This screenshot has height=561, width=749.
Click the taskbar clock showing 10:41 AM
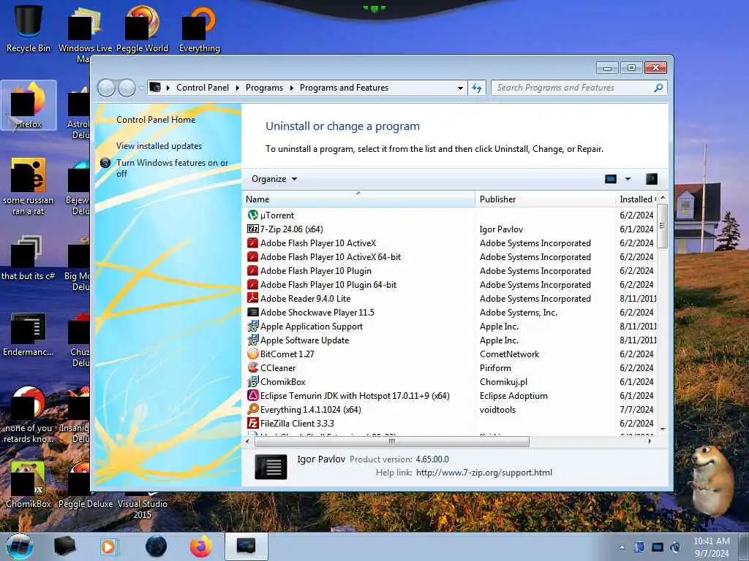pyautogui.click(x=711, y=547)
